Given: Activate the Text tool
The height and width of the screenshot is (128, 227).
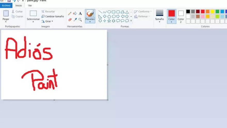Looking at the screenshot, I should click(80, 13).
